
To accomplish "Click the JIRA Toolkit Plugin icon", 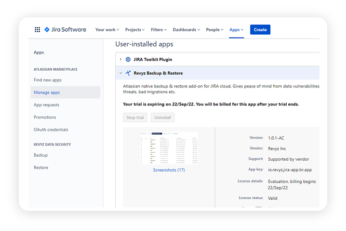I will pyautogui.click(x=128, y=60).
